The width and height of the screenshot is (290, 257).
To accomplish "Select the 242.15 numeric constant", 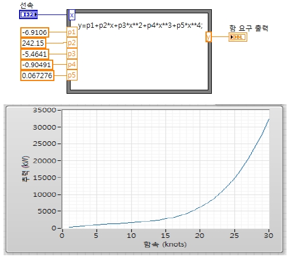I will (x=33, y=43).
